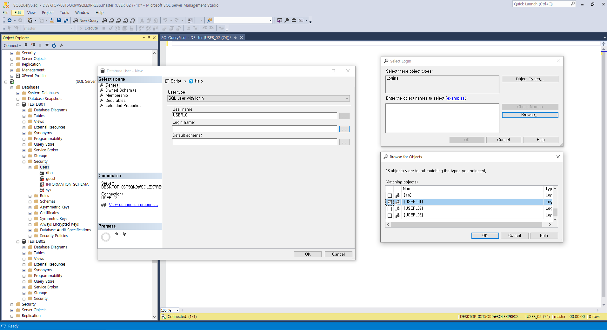The height and width of the screenshot is (330, 607).
Task: Check the [USER_03] login checkbox
Action: pos(390,215)
